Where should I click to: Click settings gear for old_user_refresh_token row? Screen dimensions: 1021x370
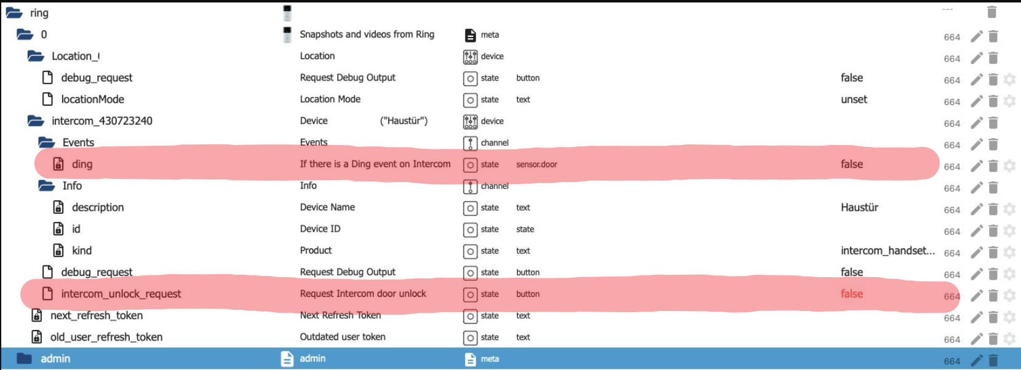point(1009,339)
